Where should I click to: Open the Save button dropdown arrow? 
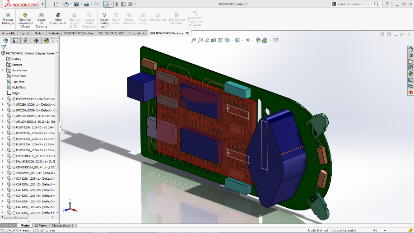(81, 4)
